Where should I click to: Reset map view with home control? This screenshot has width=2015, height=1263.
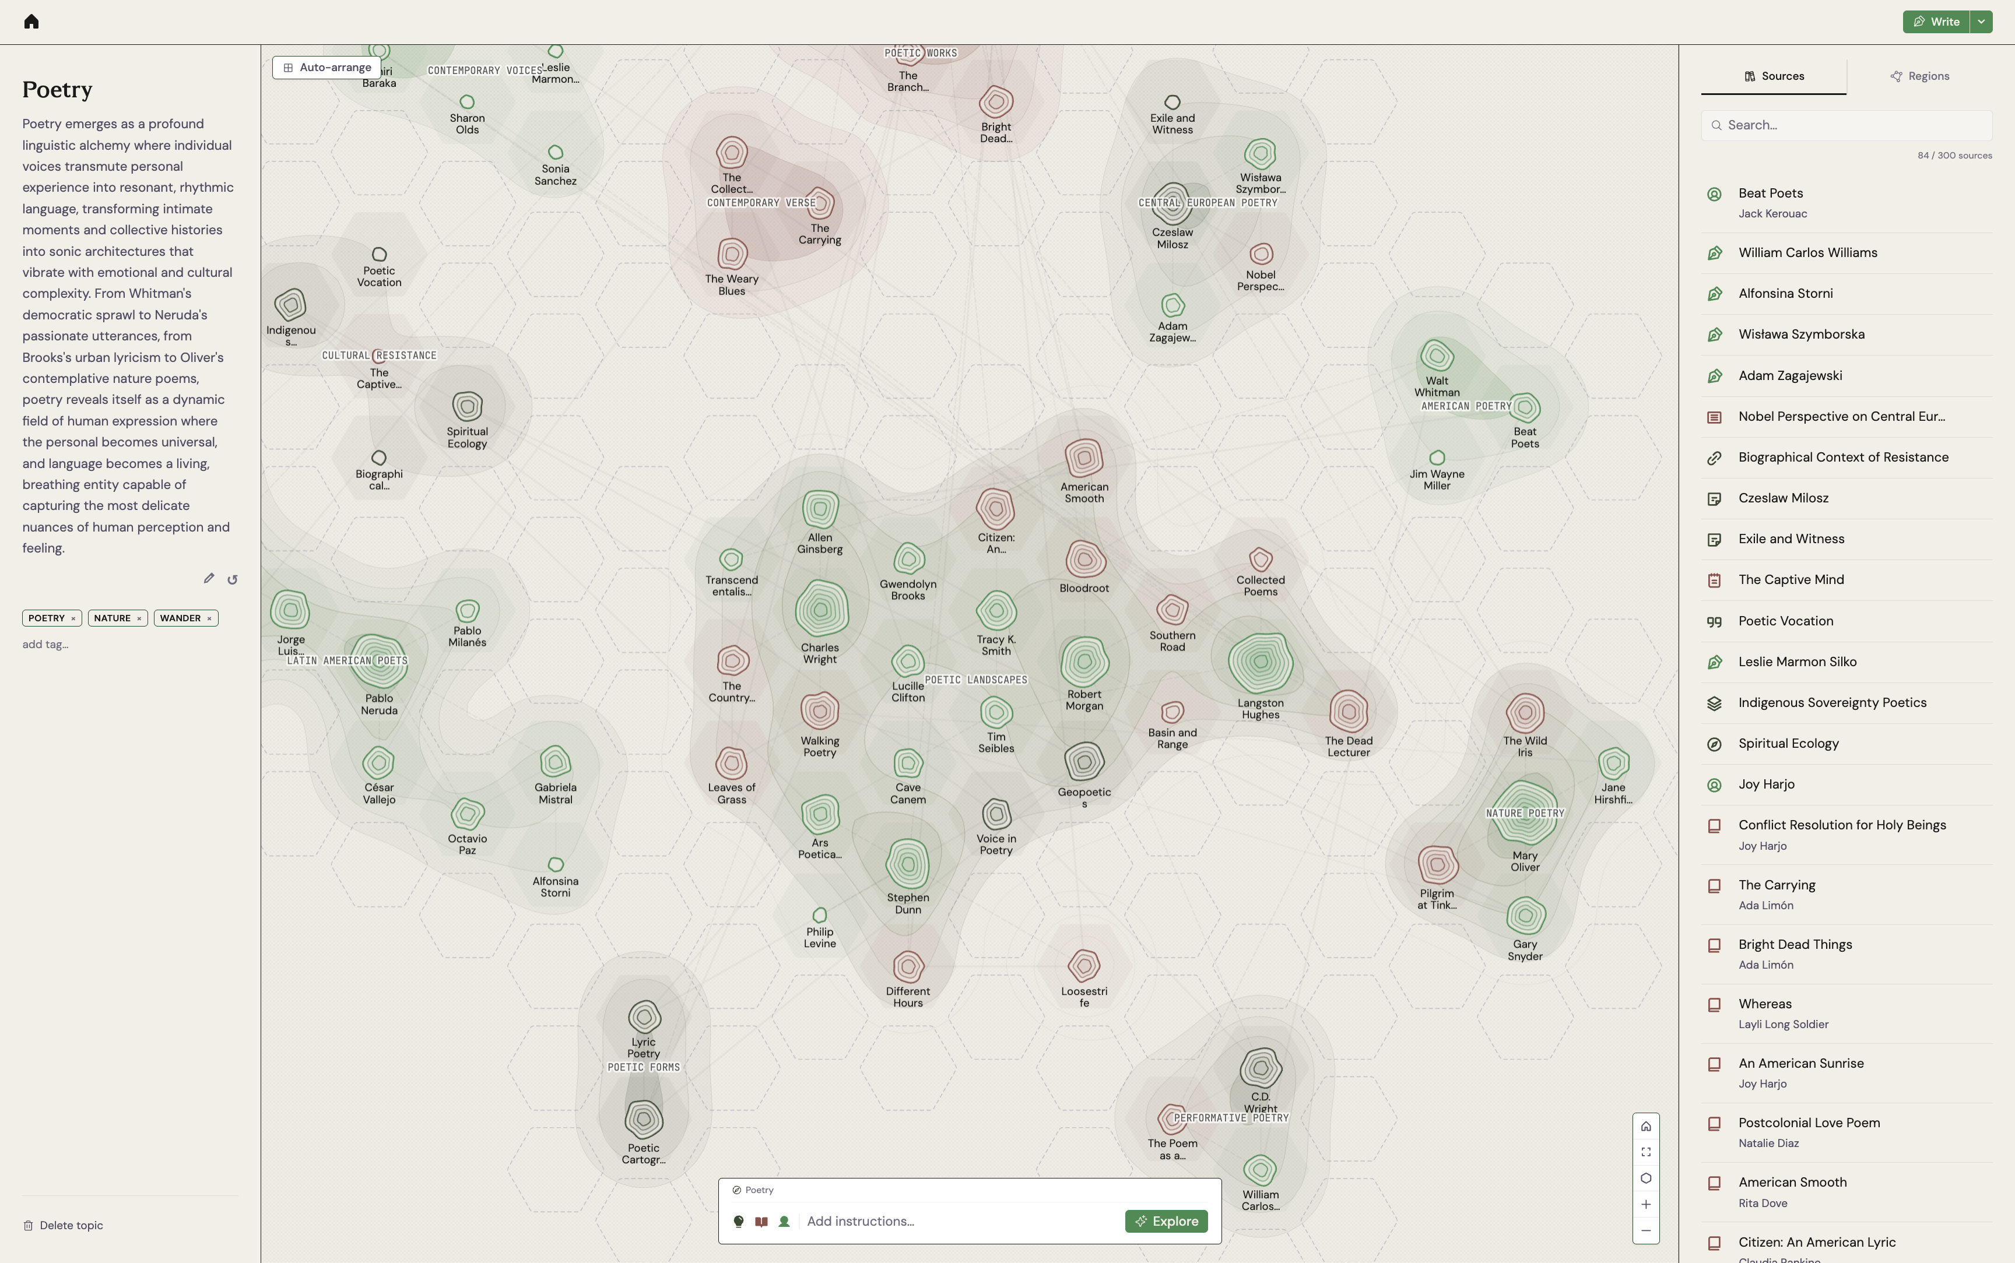pos(1646,1126)
